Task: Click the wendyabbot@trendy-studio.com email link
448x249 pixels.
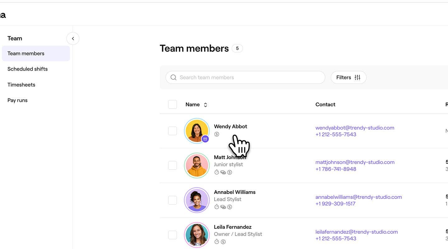Action: (x=355, y=128)
